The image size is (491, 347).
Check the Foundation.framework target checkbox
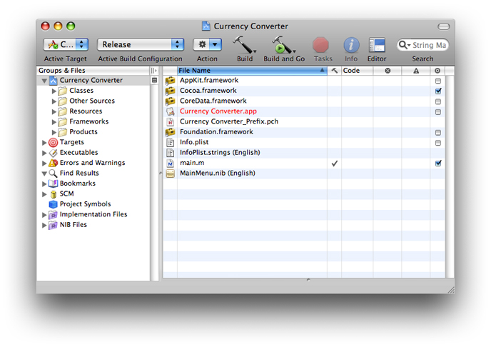coord(438,133)
